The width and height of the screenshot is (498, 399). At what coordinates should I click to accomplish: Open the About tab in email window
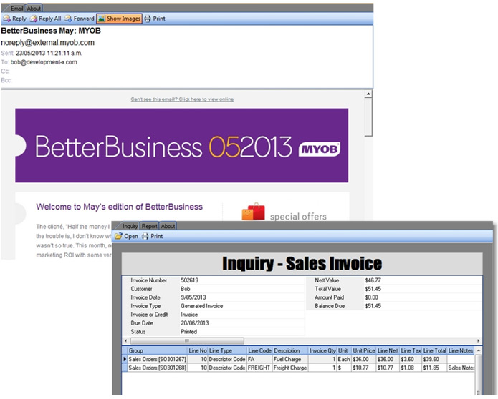point(34,9)
